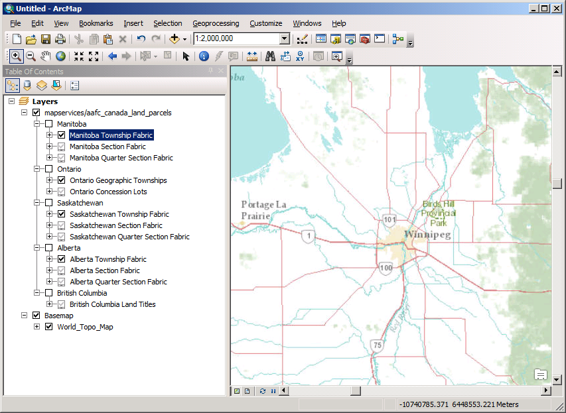Expand Ontario Concession Lots legend
Viewport: 566px width, 413px height.
pyautogui.click(x=50, y=191)
